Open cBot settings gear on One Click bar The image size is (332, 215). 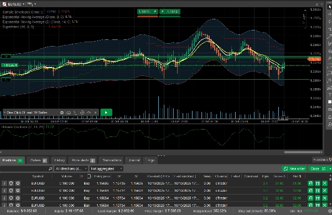pos(62,112)
